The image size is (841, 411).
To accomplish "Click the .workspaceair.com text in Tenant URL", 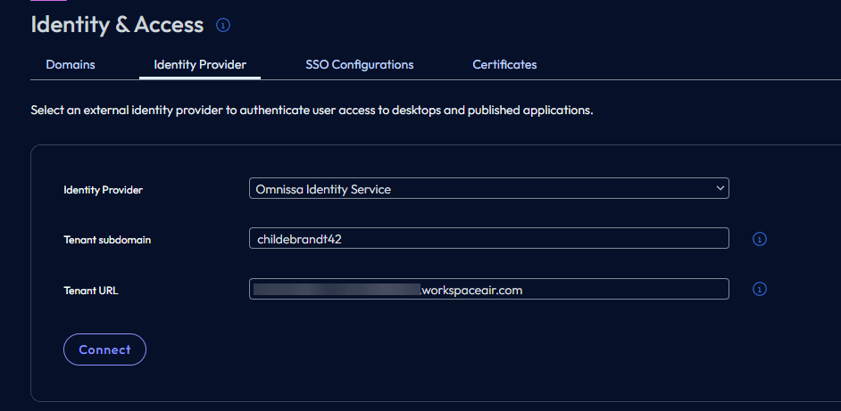I will [x=471, y=290].
